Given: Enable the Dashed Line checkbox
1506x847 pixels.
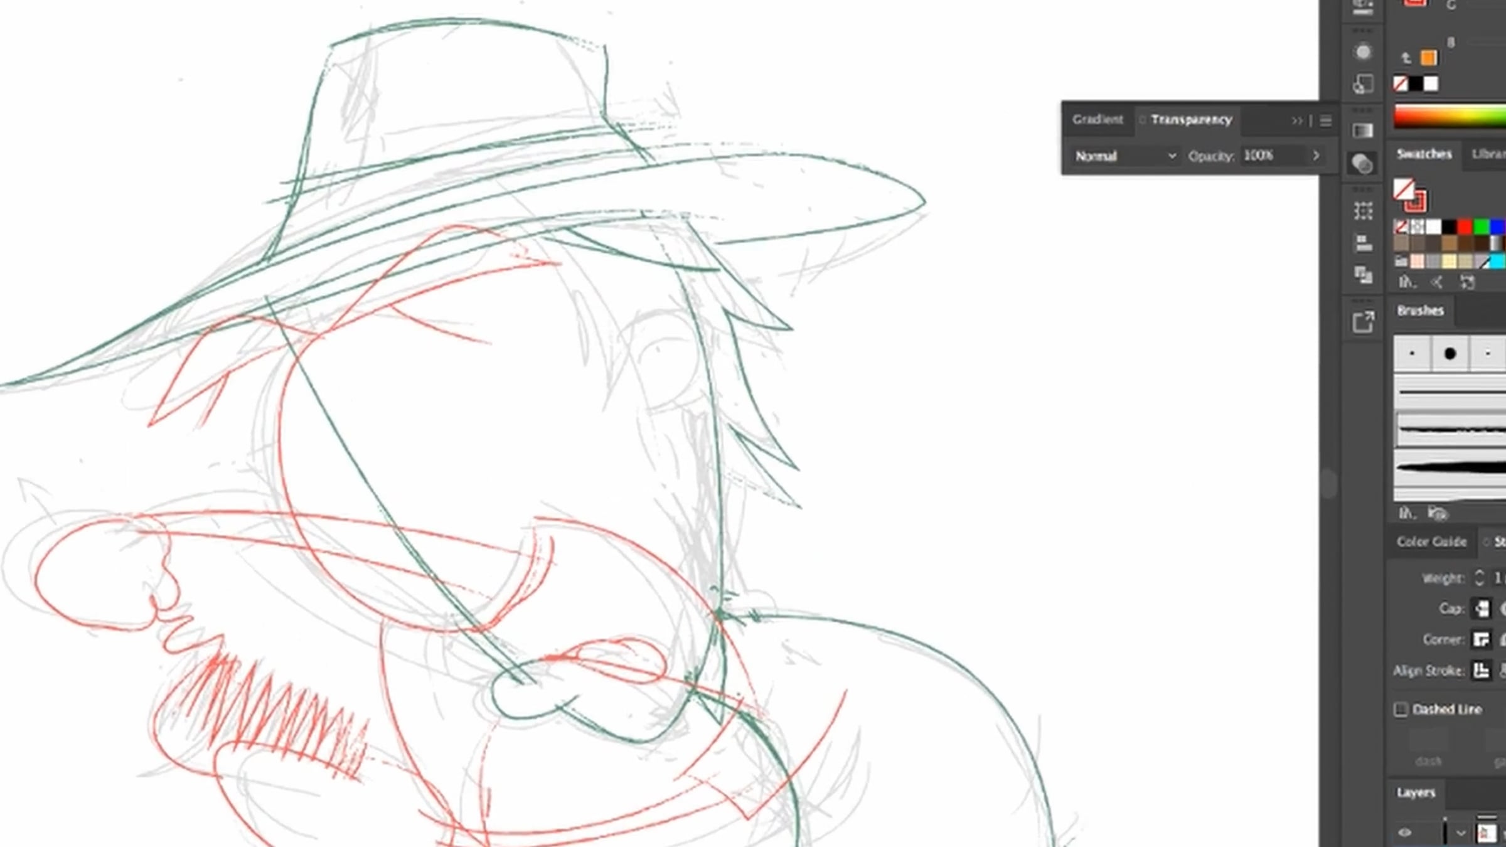Looking at the screenshot, I should click(1401, 710).
